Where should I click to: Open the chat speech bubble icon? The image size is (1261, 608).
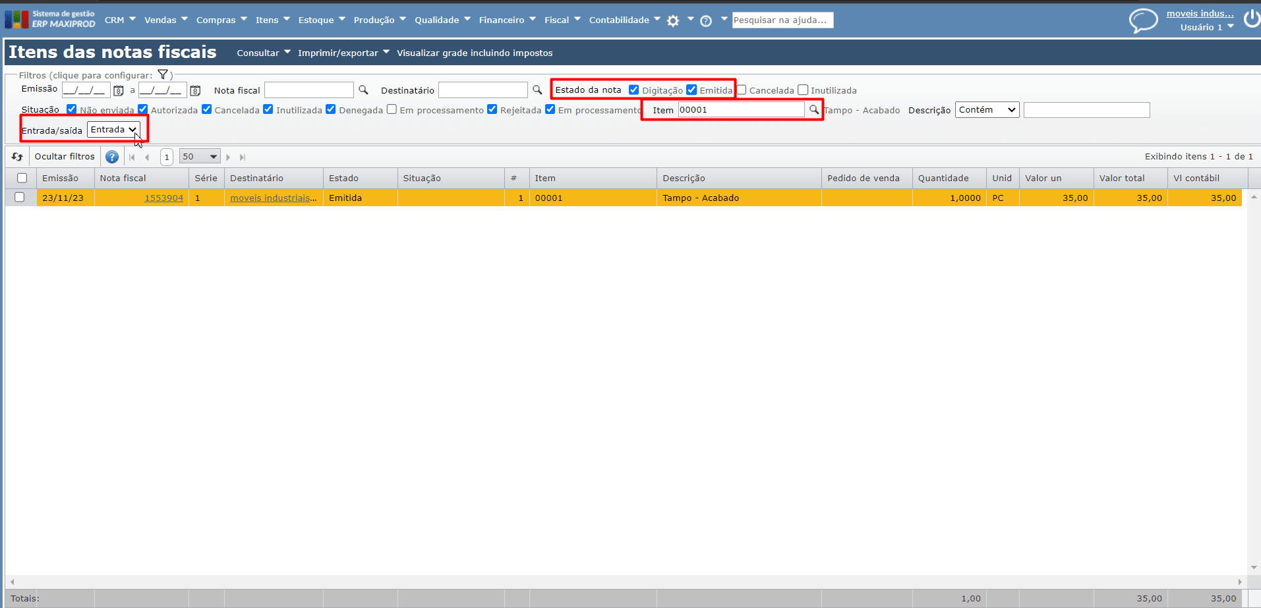pos(1144,20)
